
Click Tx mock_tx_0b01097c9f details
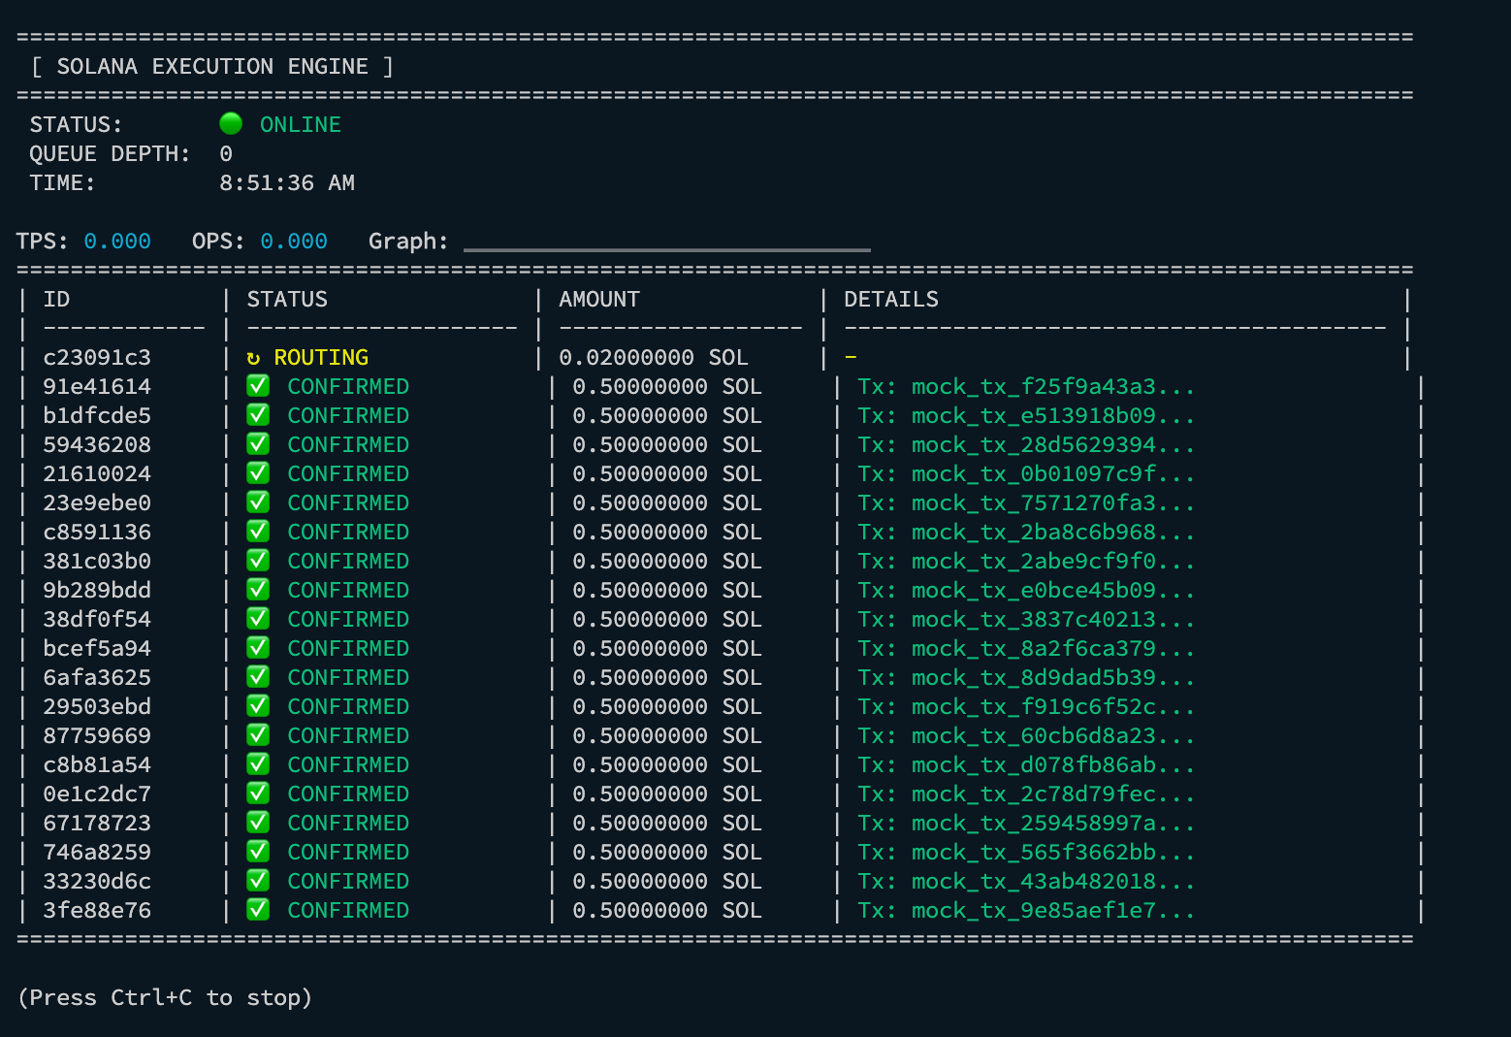1026,473
